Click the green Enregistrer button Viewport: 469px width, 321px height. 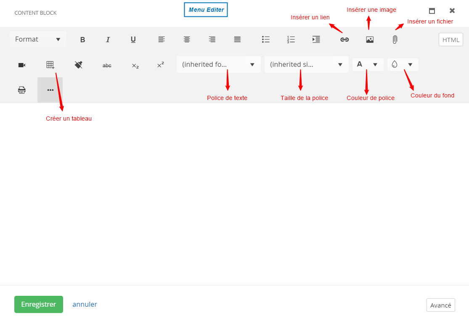click(39, 304)
